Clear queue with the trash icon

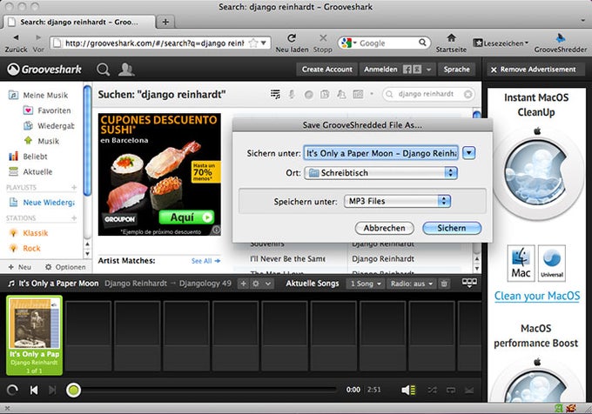click(444, 284)
